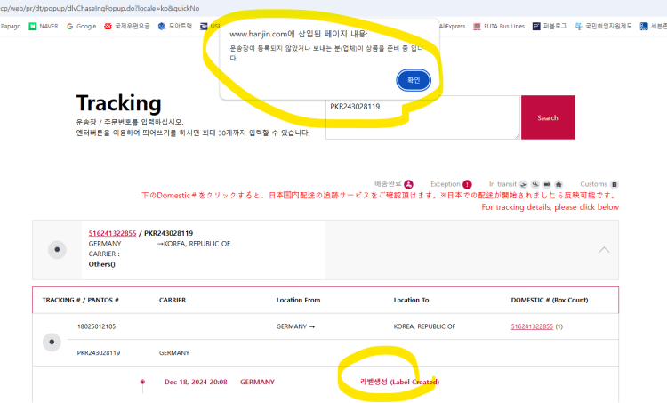Open the 국민취업지원제도 bookmark icon
The width and height of the screenshot is (667, 403).
pos(579,27)
